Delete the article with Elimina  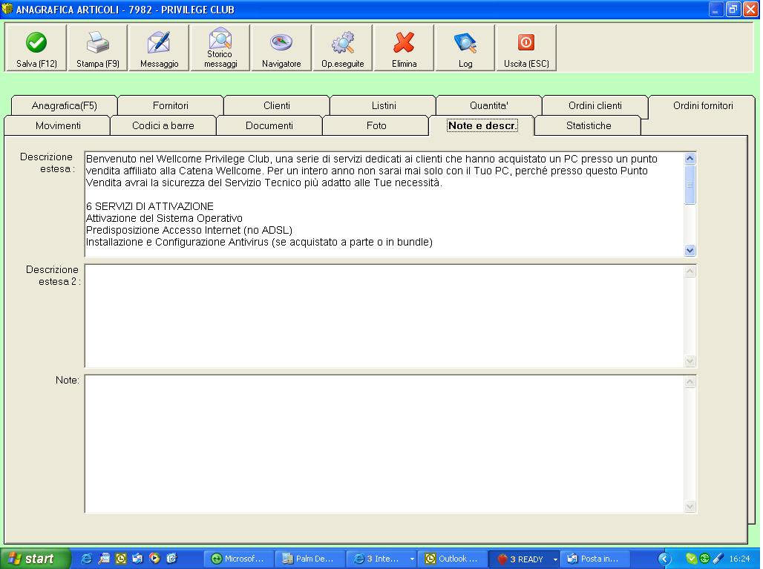404,48
